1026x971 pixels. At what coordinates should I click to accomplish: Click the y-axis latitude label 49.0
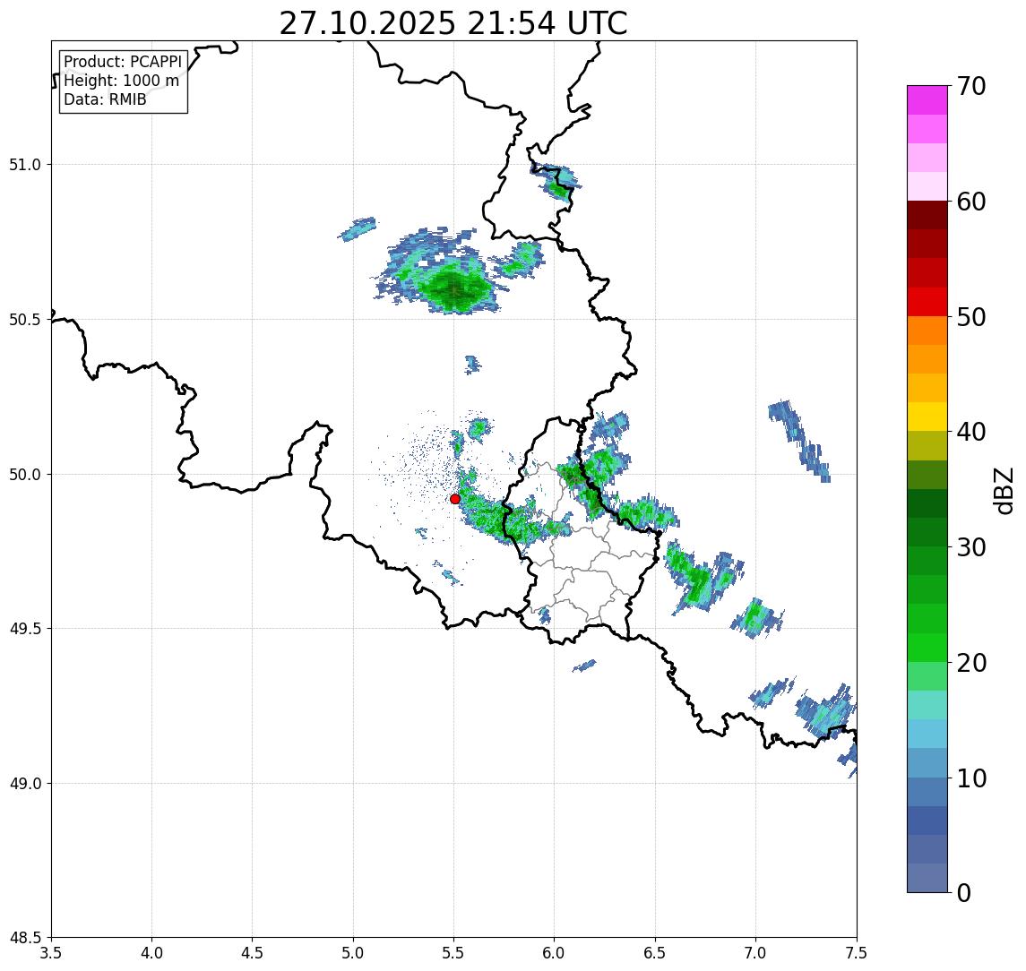pos(24,783)
